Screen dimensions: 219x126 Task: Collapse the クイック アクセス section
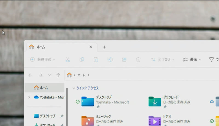tap(74, 88)
